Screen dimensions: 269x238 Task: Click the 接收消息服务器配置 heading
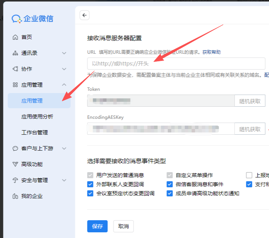tap(114, 38)
